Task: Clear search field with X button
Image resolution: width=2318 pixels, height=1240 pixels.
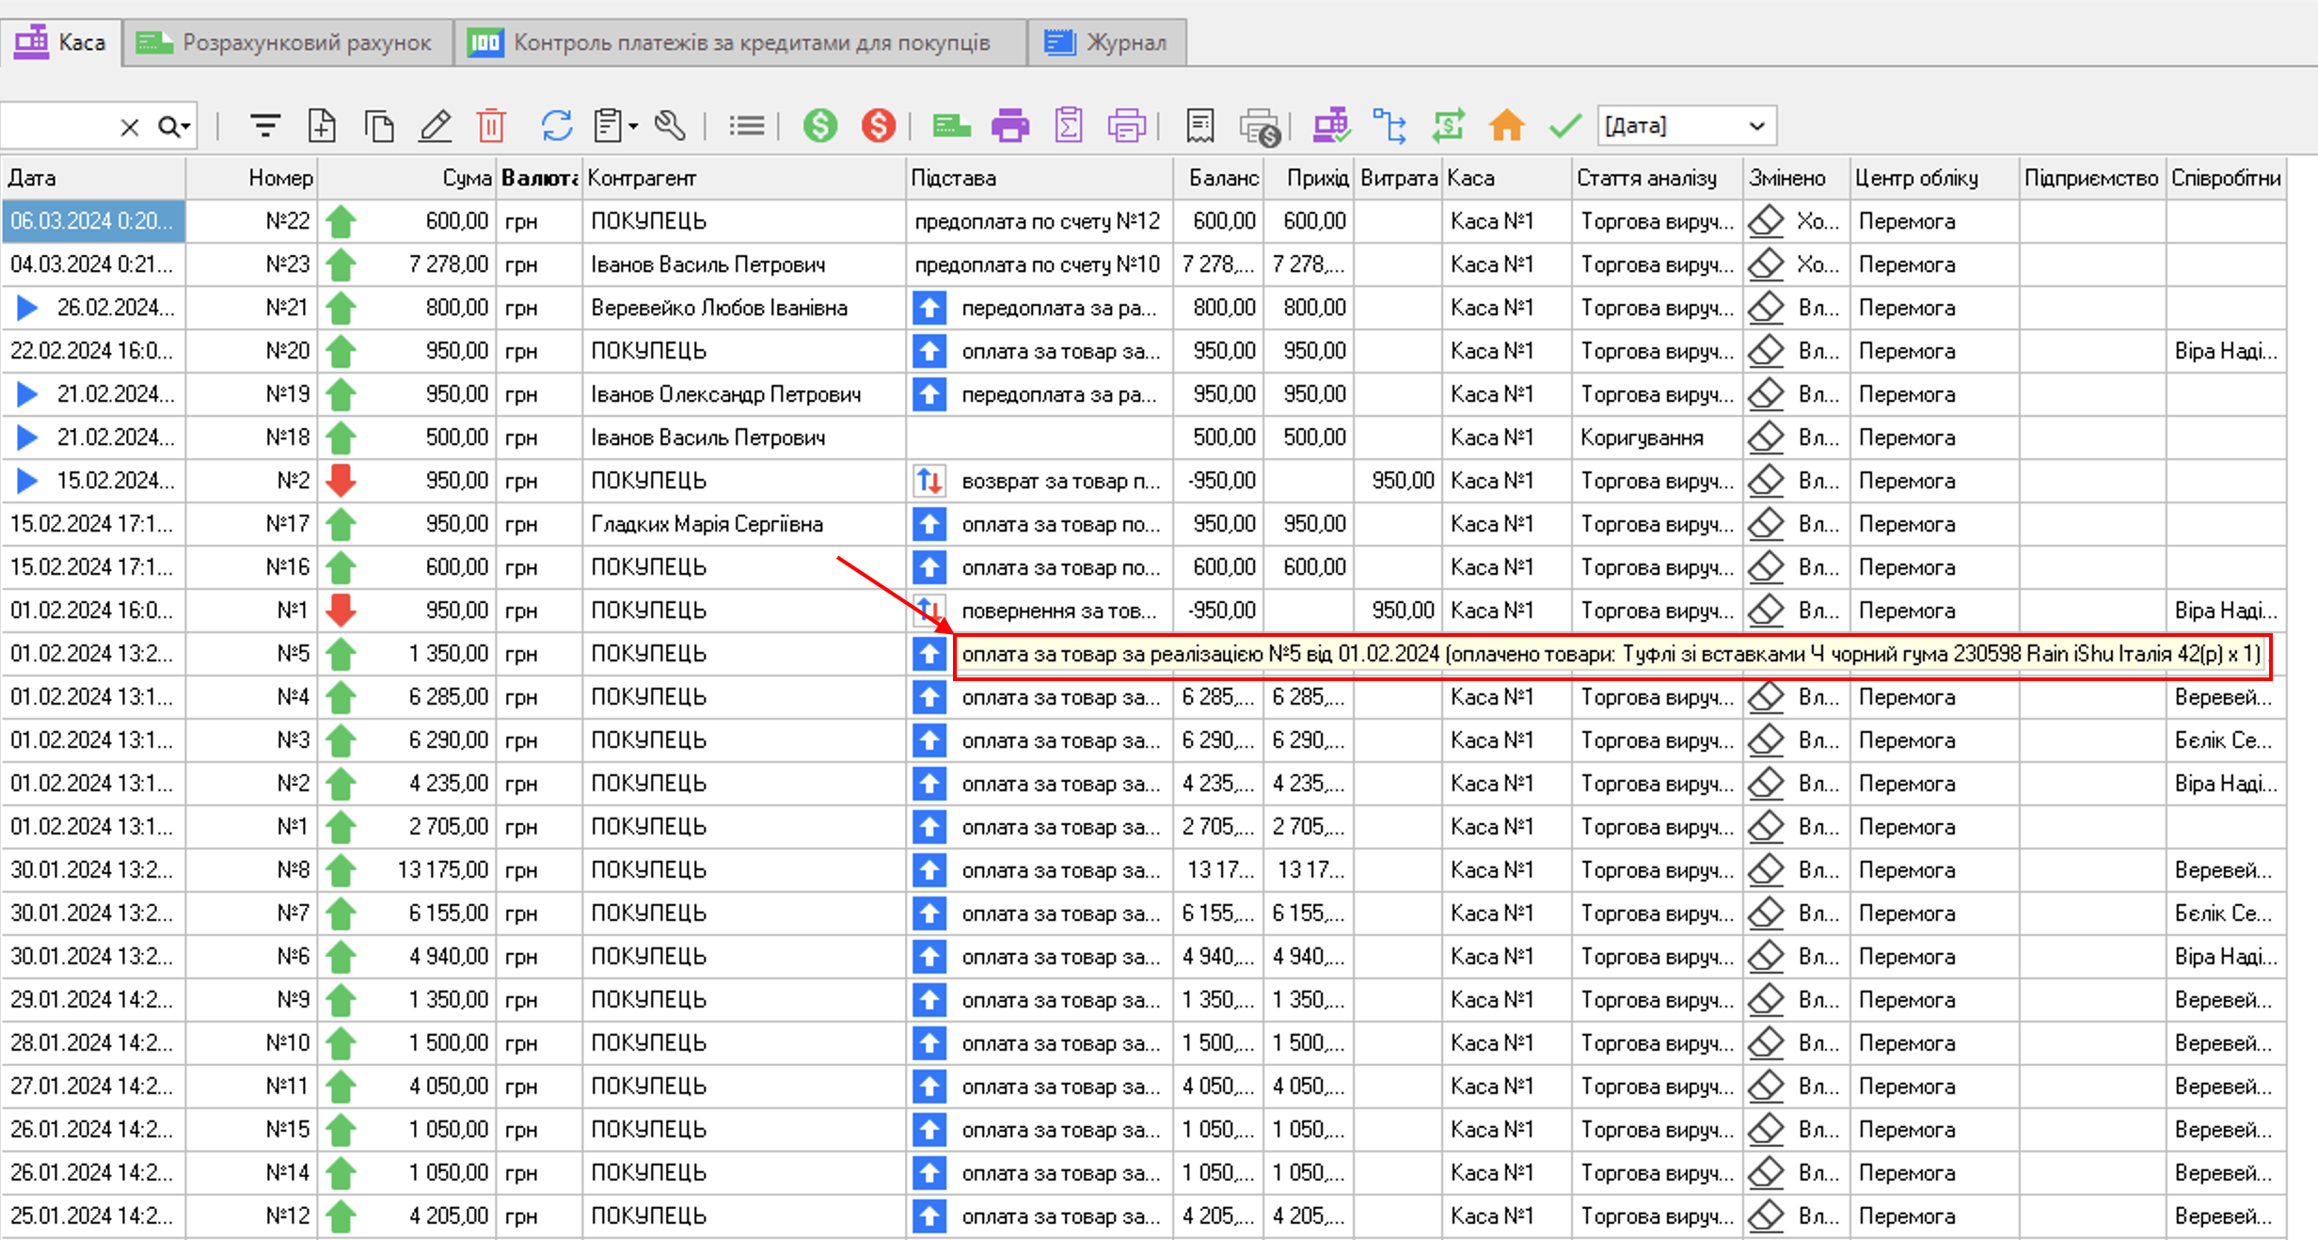Action: [130, 127]
